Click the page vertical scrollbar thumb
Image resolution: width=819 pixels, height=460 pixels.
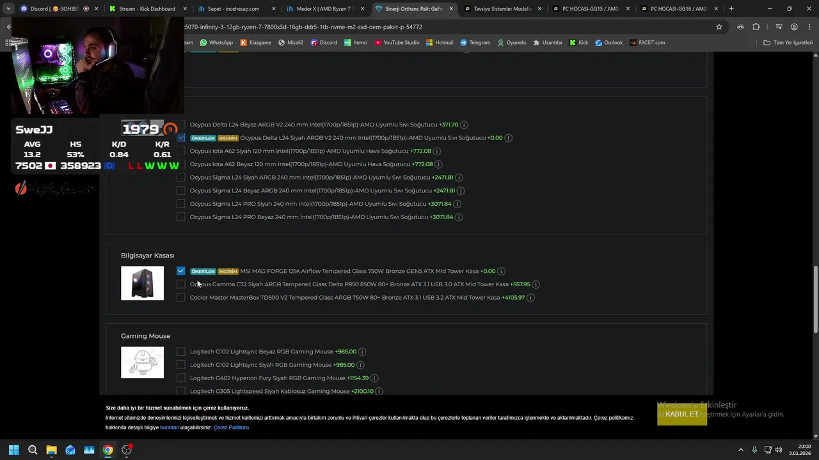click(x=815, y=299)
